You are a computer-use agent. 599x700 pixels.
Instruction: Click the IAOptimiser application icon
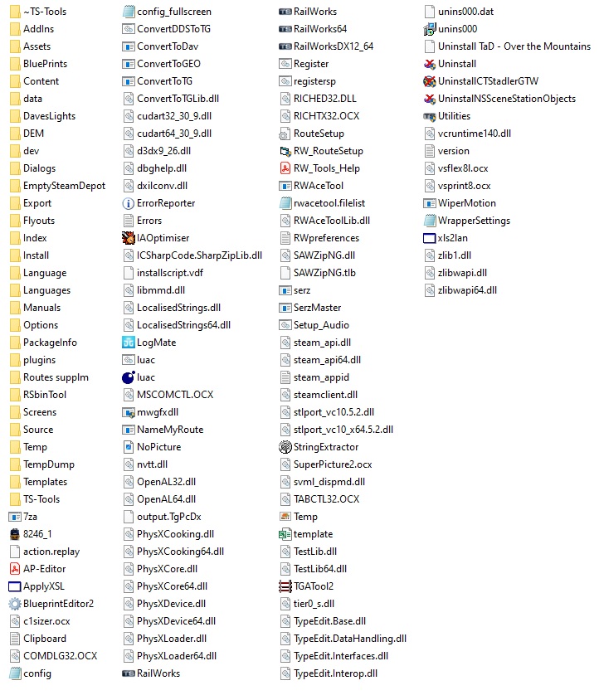click(x=129, y=238)
